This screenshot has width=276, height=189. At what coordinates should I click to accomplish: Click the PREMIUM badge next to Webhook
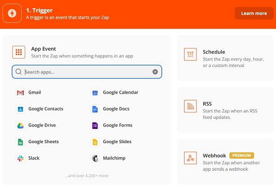point(241,156)
